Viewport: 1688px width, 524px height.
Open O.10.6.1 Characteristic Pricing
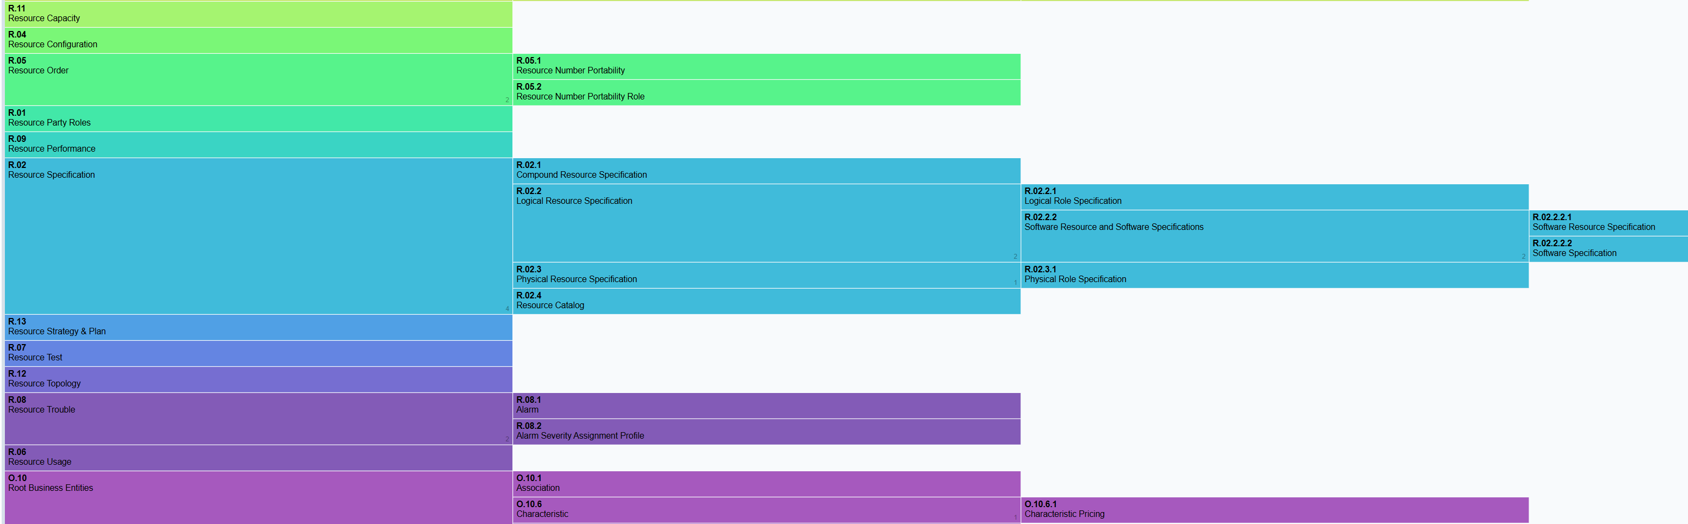(1275, 509)
